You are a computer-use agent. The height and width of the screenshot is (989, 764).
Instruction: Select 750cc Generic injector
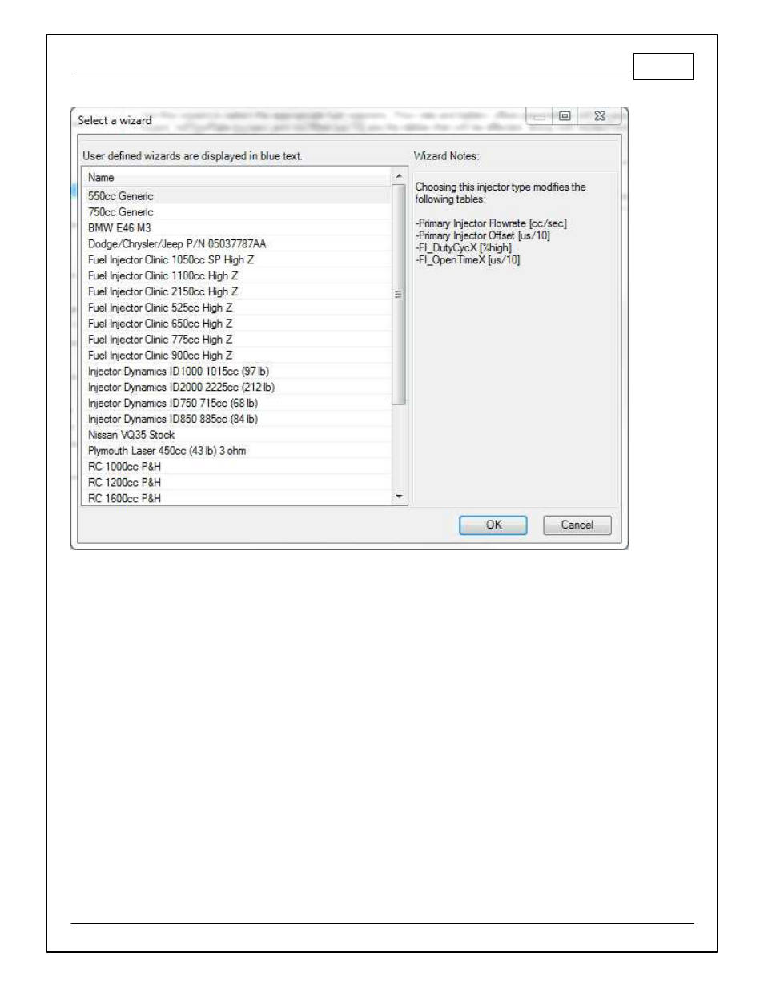tap(236, 212)
